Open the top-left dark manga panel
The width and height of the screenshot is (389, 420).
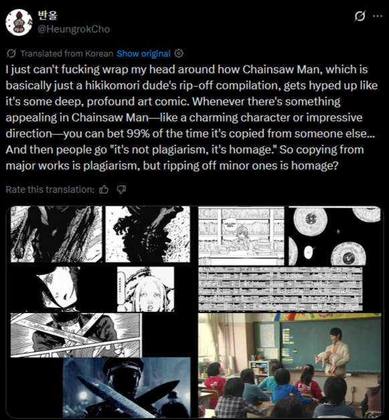coord(56,234)
